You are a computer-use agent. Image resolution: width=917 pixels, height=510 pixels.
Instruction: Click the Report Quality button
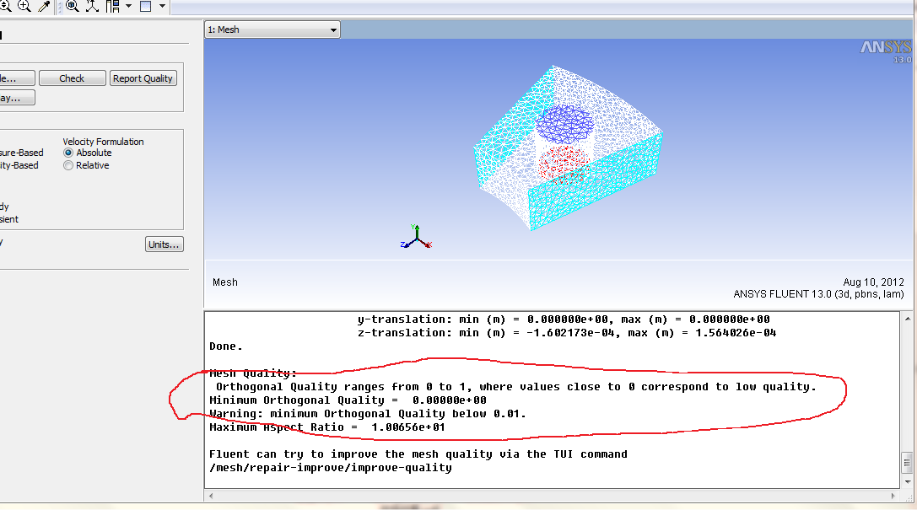coord(143,78)
